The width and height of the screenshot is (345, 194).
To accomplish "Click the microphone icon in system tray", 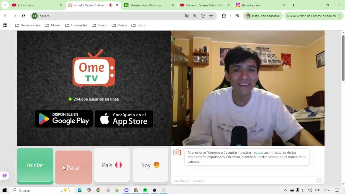I will pyautogui.click(x=298, y=190).
